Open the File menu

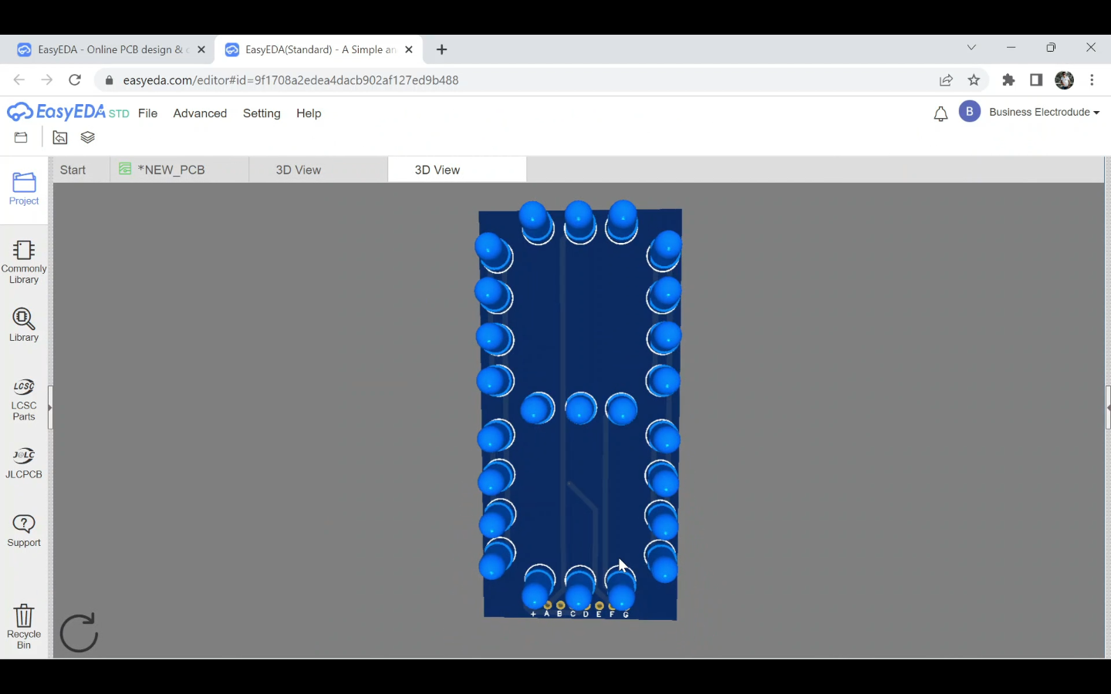[x=147, y=113]
